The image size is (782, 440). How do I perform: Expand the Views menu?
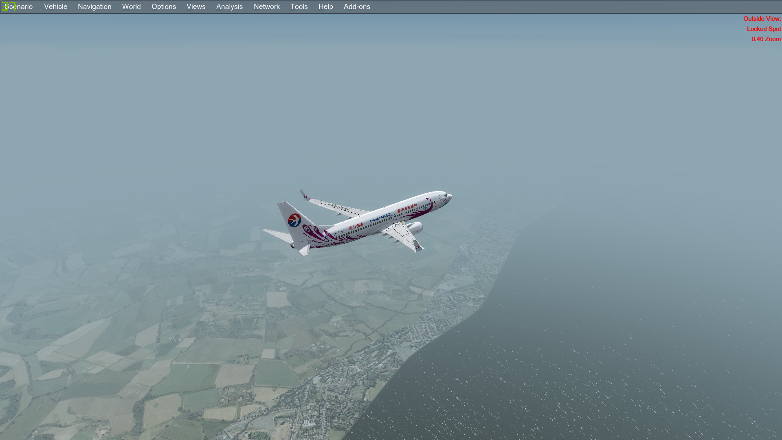195,7
